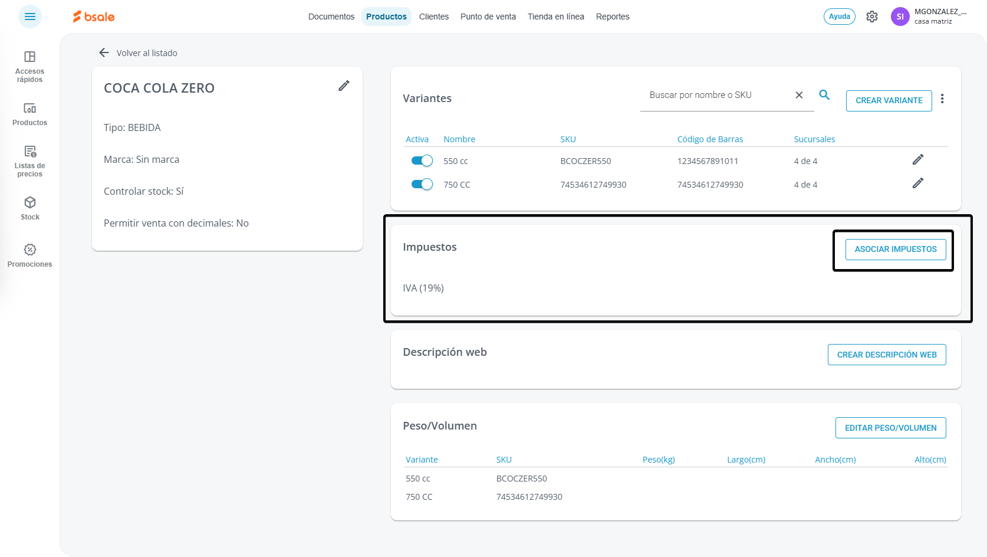Open the Productos top menu
The width and height of the screenshot is (987, 557).
(x=386, y=17)
